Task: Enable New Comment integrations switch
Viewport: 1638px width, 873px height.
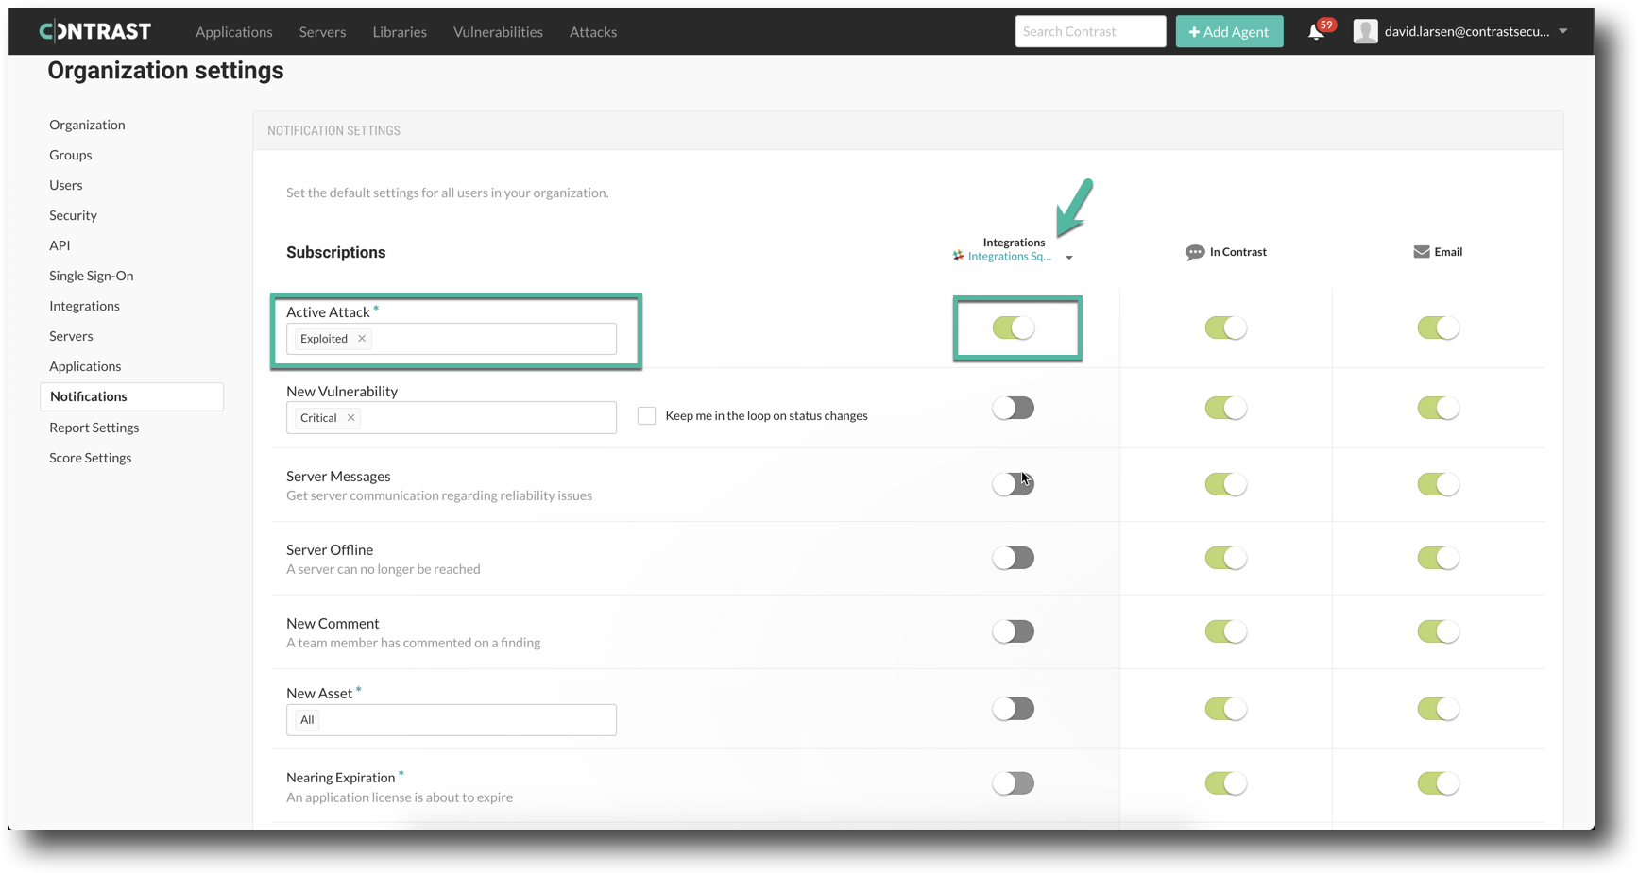Action: click(x=1014, y=631)
